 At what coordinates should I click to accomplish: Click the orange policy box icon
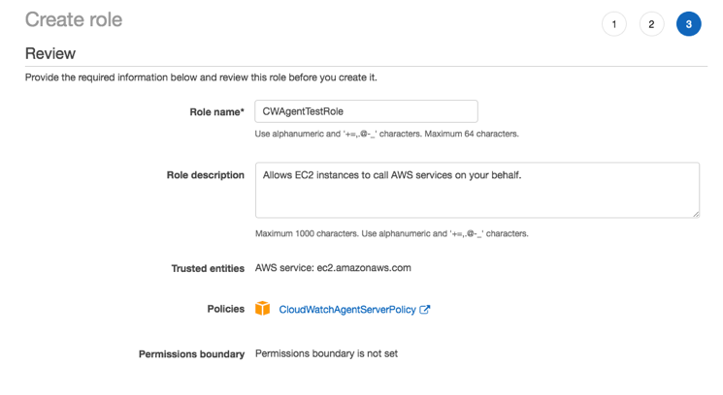click(x=262, y=309)
